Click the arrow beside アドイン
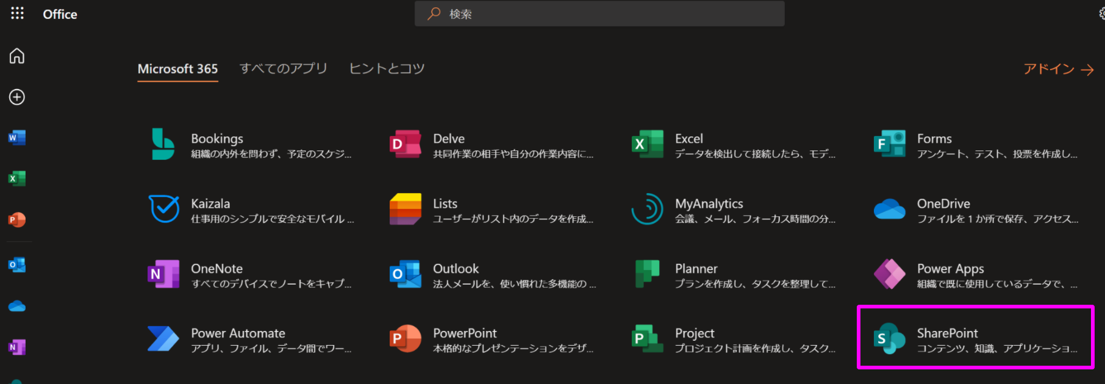 (1087, 70)
